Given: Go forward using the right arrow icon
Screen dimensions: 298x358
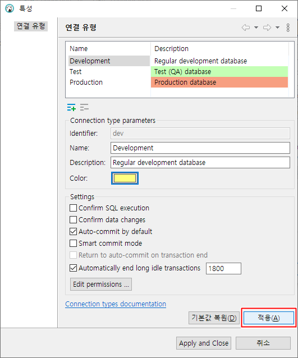Looking at the screenshot, I should tap(267, 27).
